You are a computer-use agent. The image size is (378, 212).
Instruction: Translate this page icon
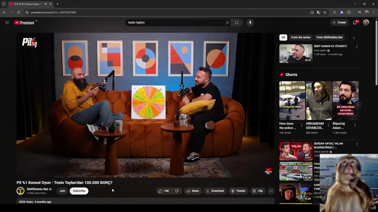(318, 12)
